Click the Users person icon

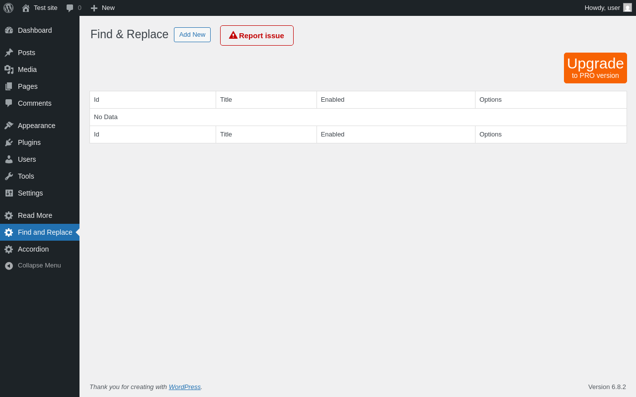9,159
